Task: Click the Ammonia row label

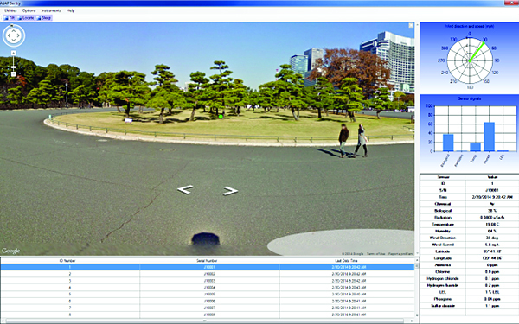Action: 443,265
